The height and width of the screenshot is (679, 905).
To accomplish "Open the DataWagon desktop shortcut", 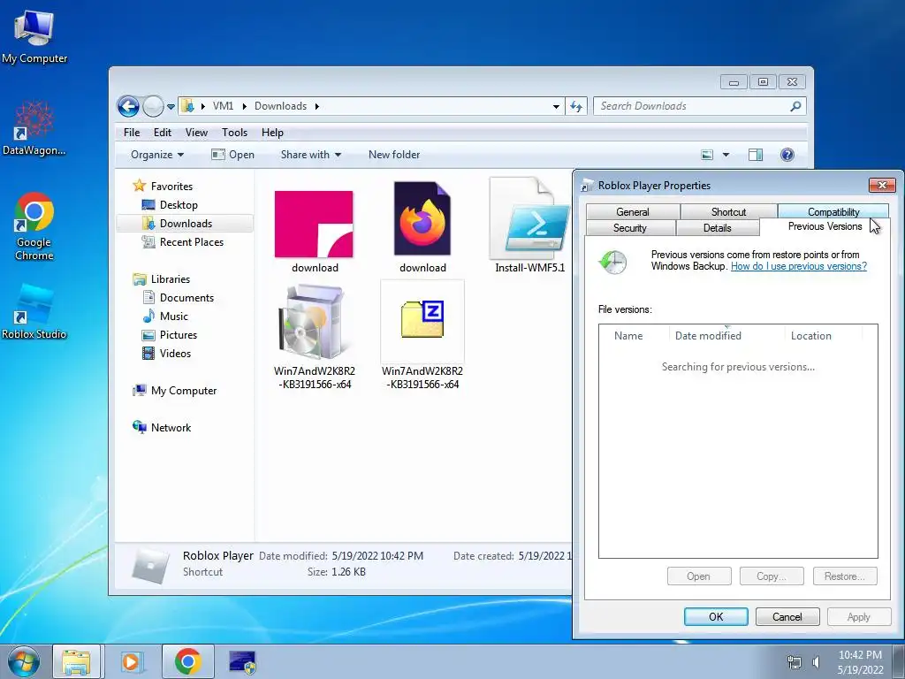I will point(34,128).
